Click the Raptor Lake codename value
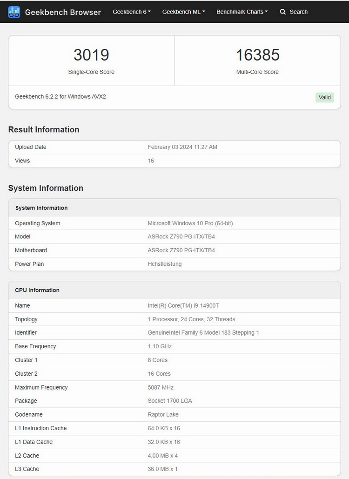 [163, 415]
